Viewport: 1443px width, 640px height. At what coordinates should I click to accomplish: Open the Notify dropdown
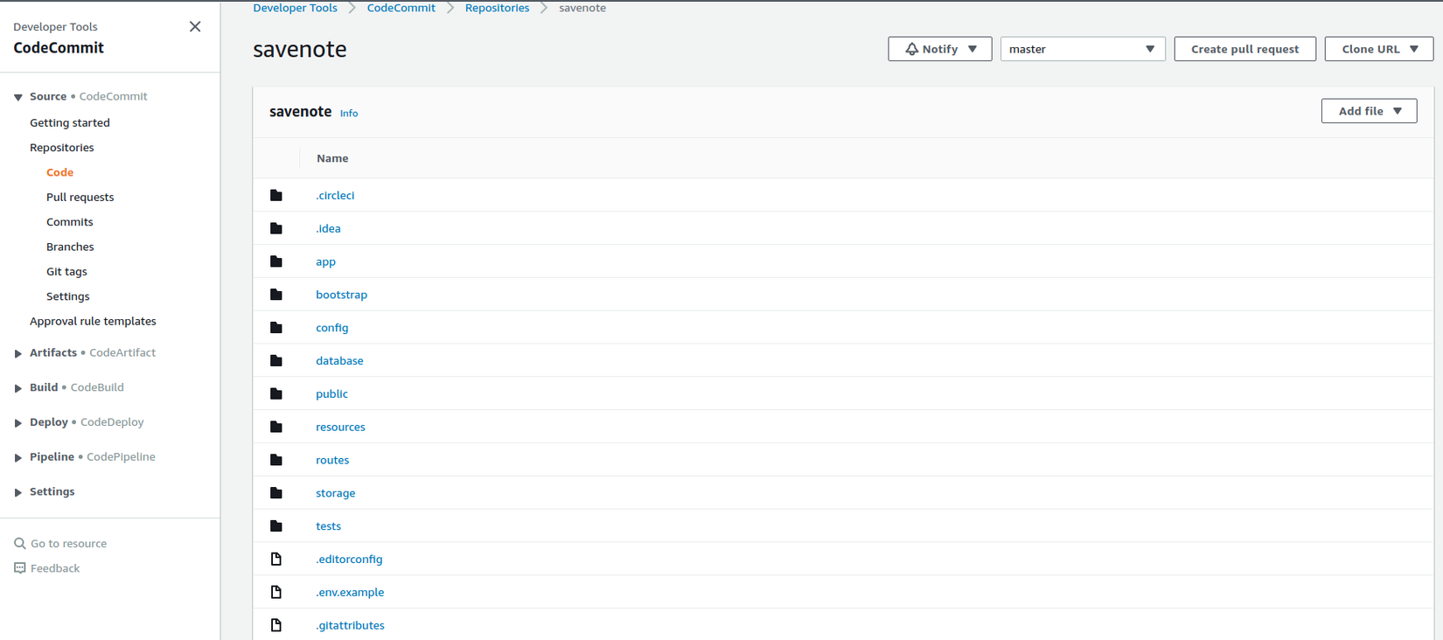[940, 49]
